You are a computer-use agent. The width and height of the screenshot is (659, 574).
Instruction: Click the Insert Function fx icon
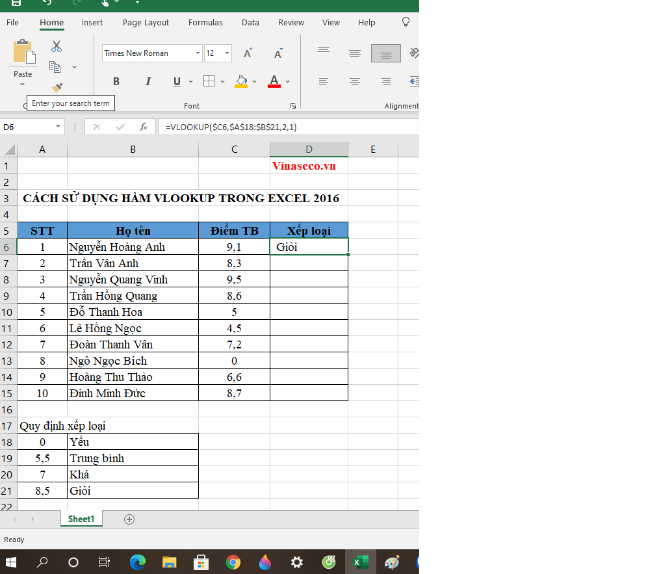pos(144,127)
